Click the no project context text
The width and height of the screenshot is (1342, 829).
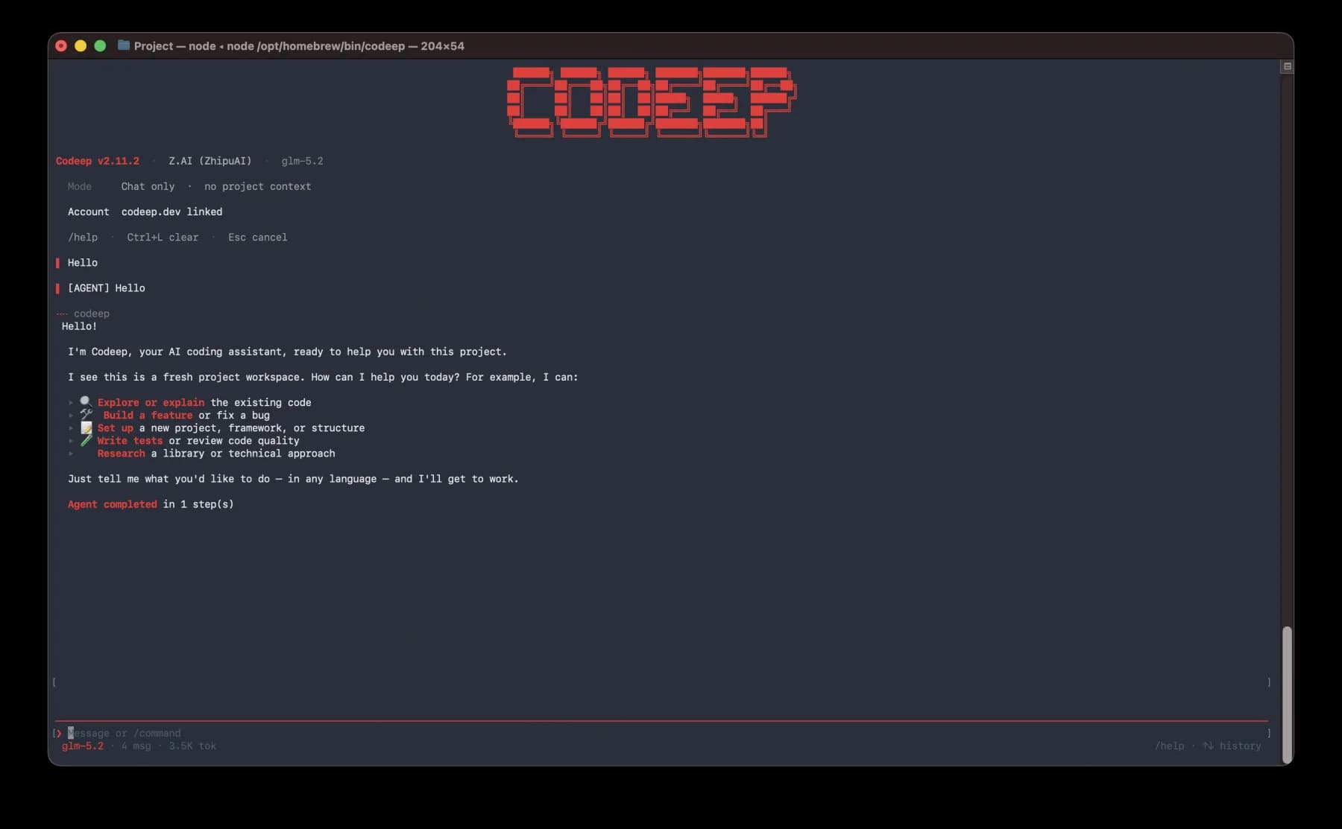(x=257, y=186)
